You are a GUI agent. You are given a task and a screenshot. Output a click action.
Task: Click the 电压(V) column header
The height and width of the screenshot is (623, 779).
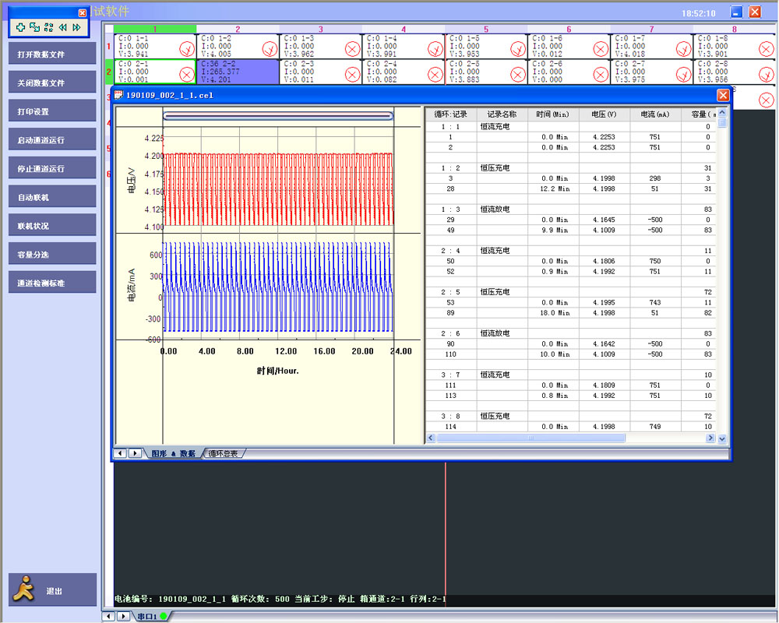[x=604, y=114]
